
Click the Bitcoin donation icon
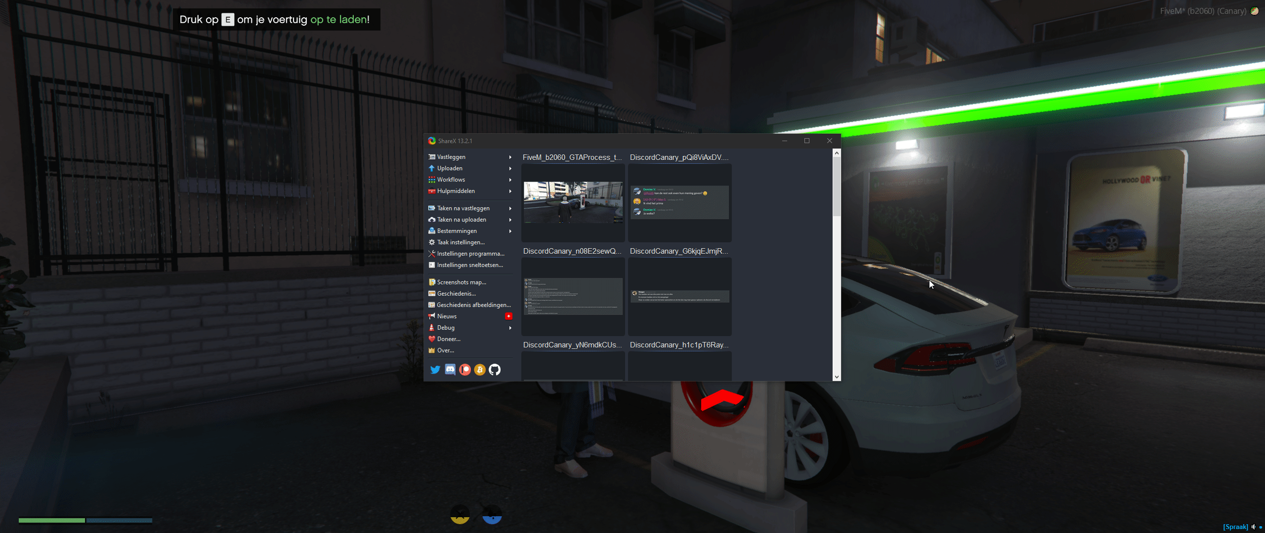480,370
